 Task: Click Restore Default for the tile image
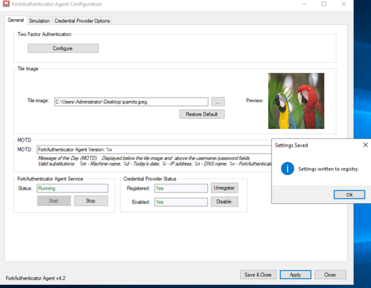pyautogui.click(x=202, y=114)
